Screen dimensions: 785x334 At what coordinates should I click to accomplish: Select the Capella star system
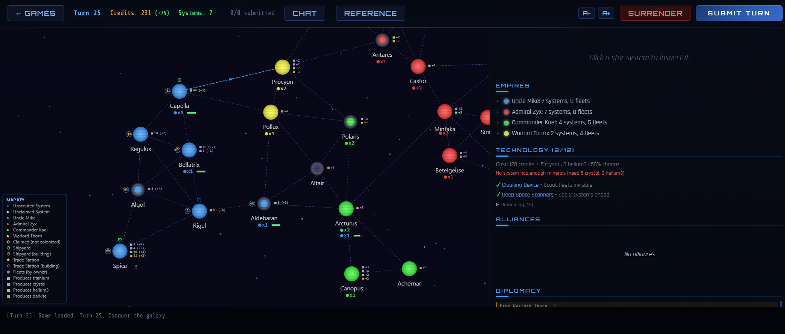coord(180,91)
